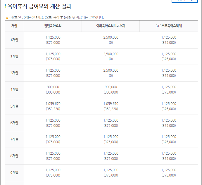
Task: Click (0) in the 2개월 row
Action: 111,59
